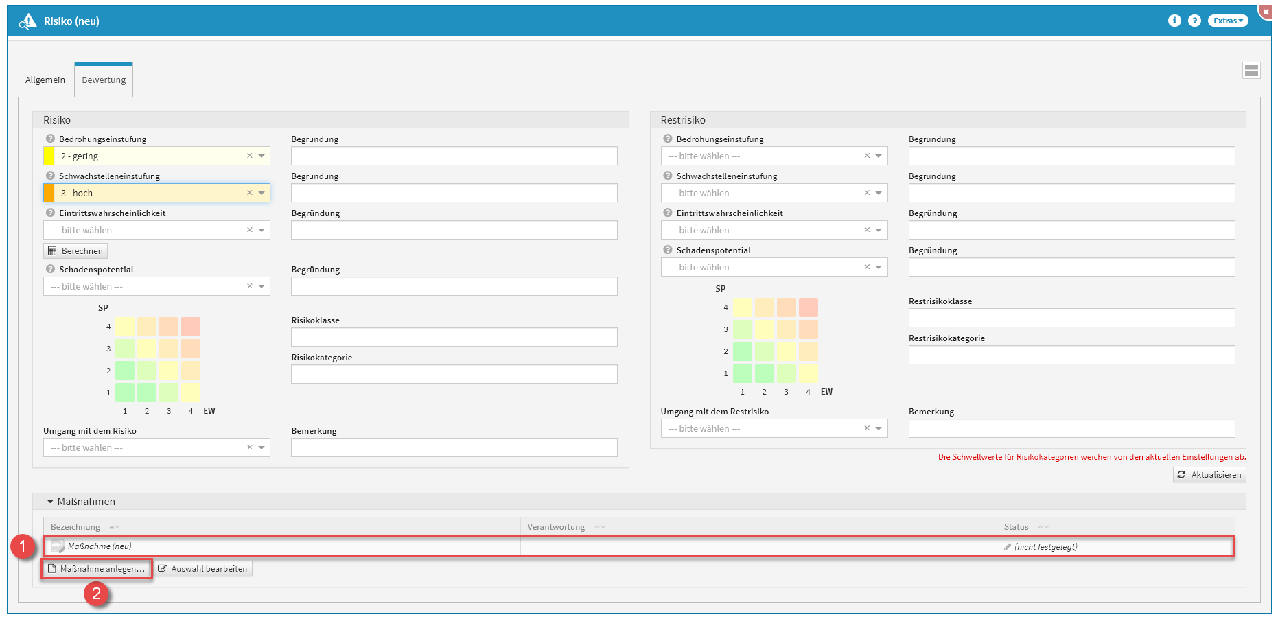Switch to the Allgemein tab
Image resolution: width=1278 pixels, height=619 pixels.
[45, 80]
